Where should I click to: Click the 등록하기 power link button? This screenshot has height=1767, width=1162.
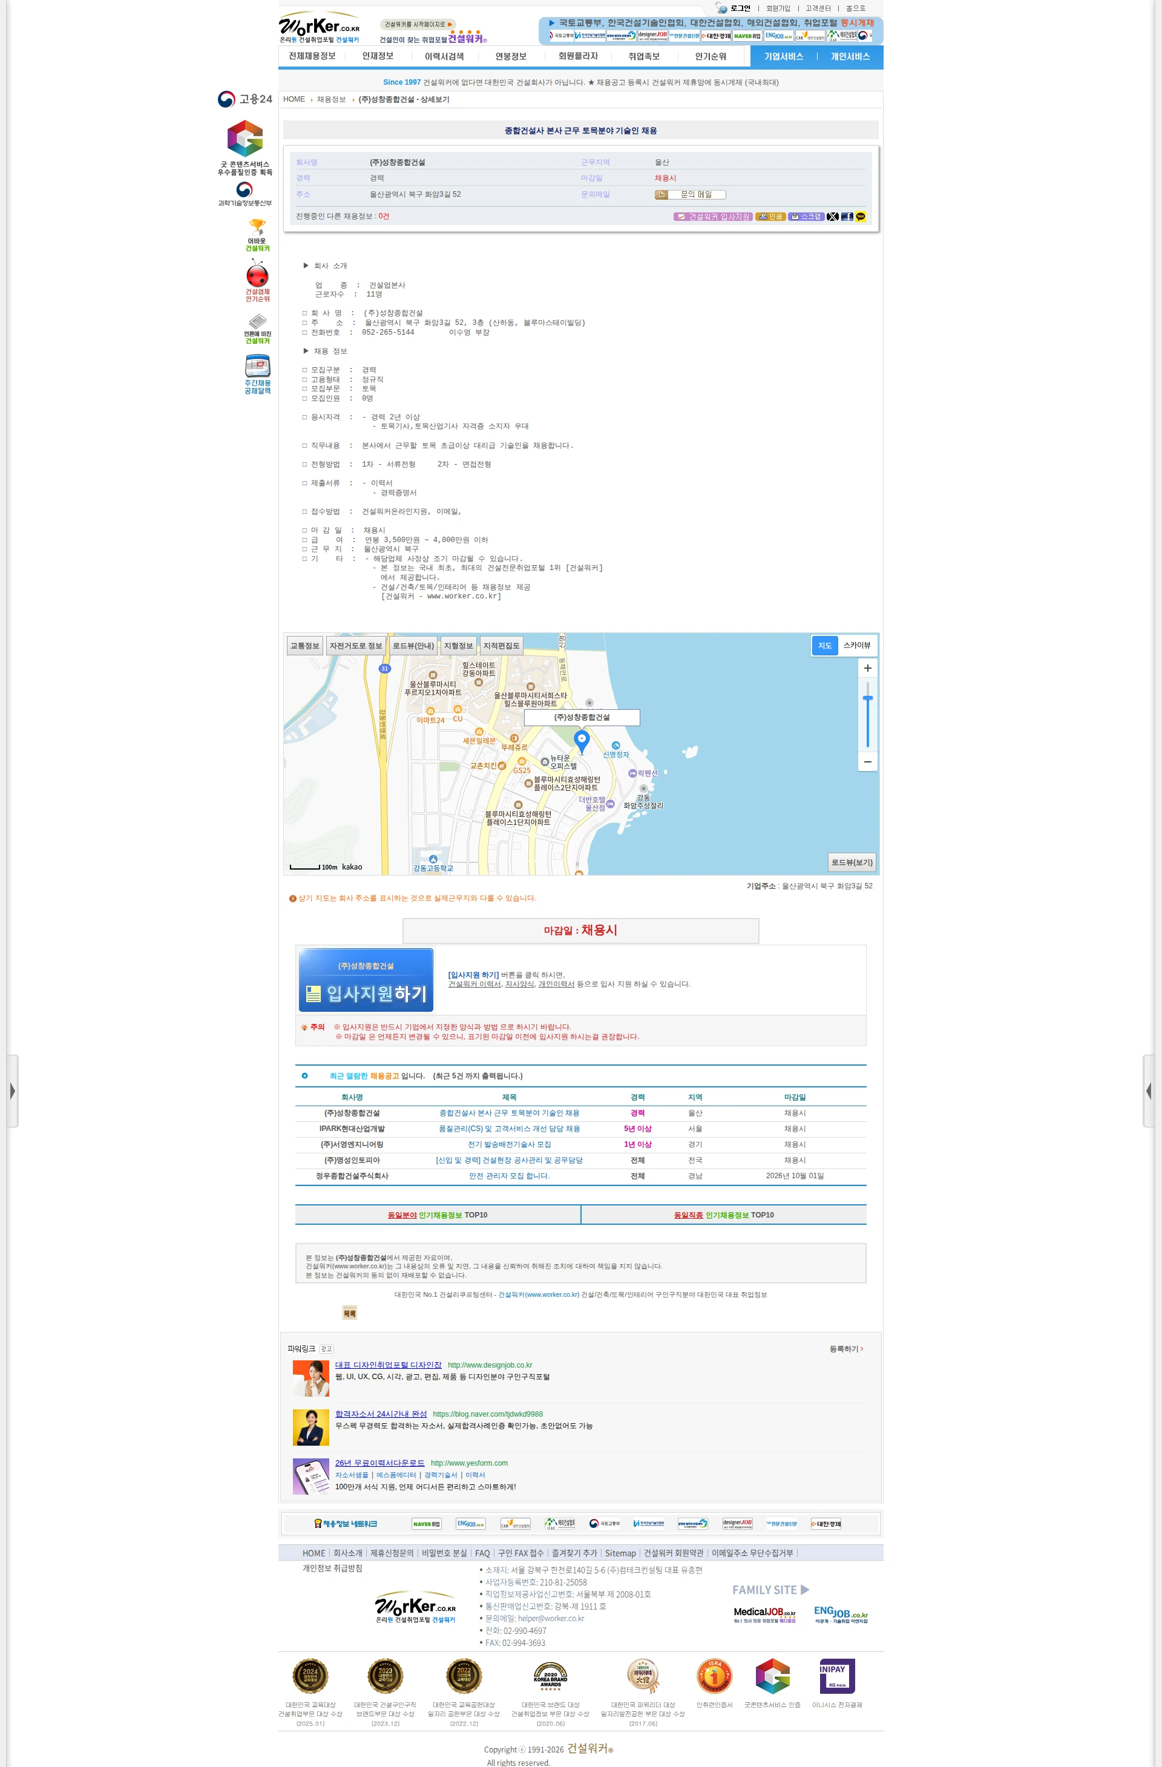pyautogui.click(x=845, y=1348)
